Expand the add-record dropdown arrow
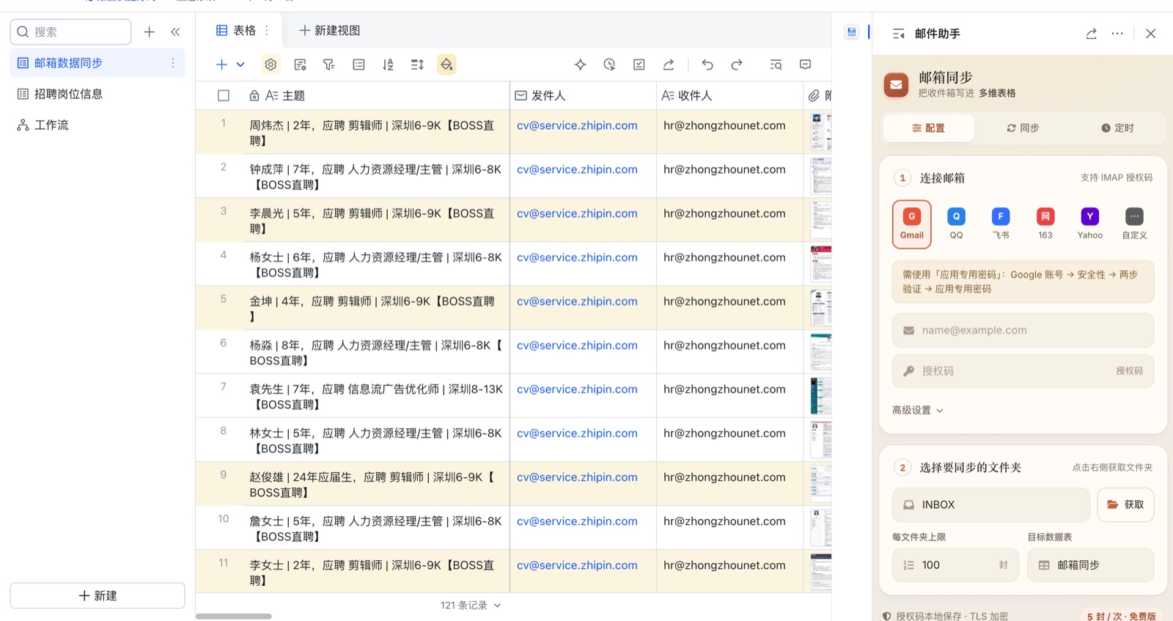 coord(240,65)
